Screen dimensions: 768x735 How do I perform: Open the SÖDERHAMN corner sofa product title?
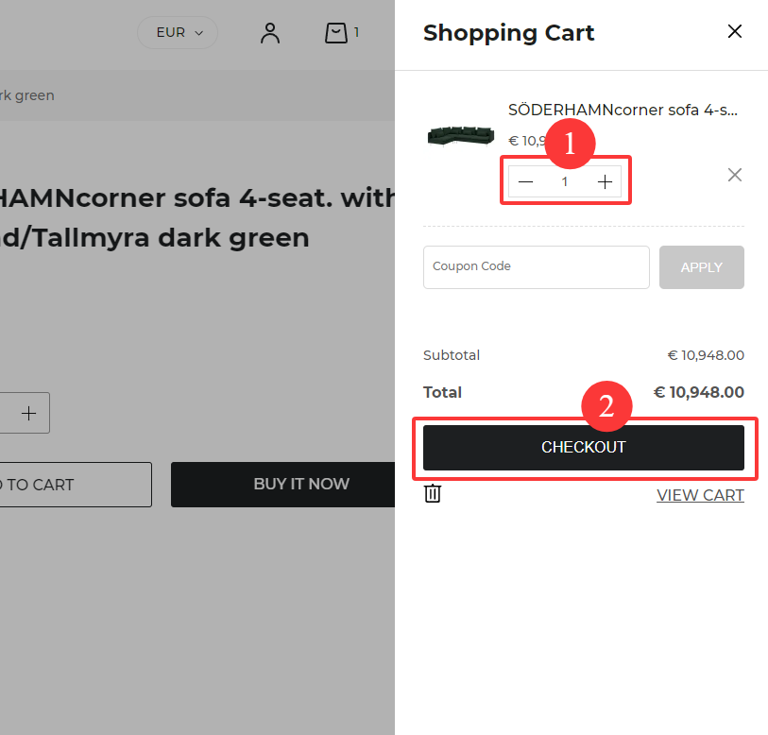(x=623, y=110)
